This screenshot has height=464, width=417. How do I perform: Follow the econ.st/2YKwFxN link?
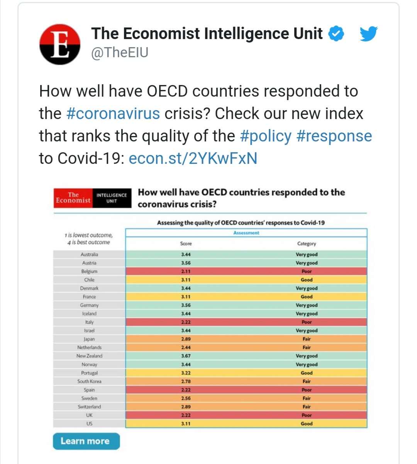[x=193, y=158]
